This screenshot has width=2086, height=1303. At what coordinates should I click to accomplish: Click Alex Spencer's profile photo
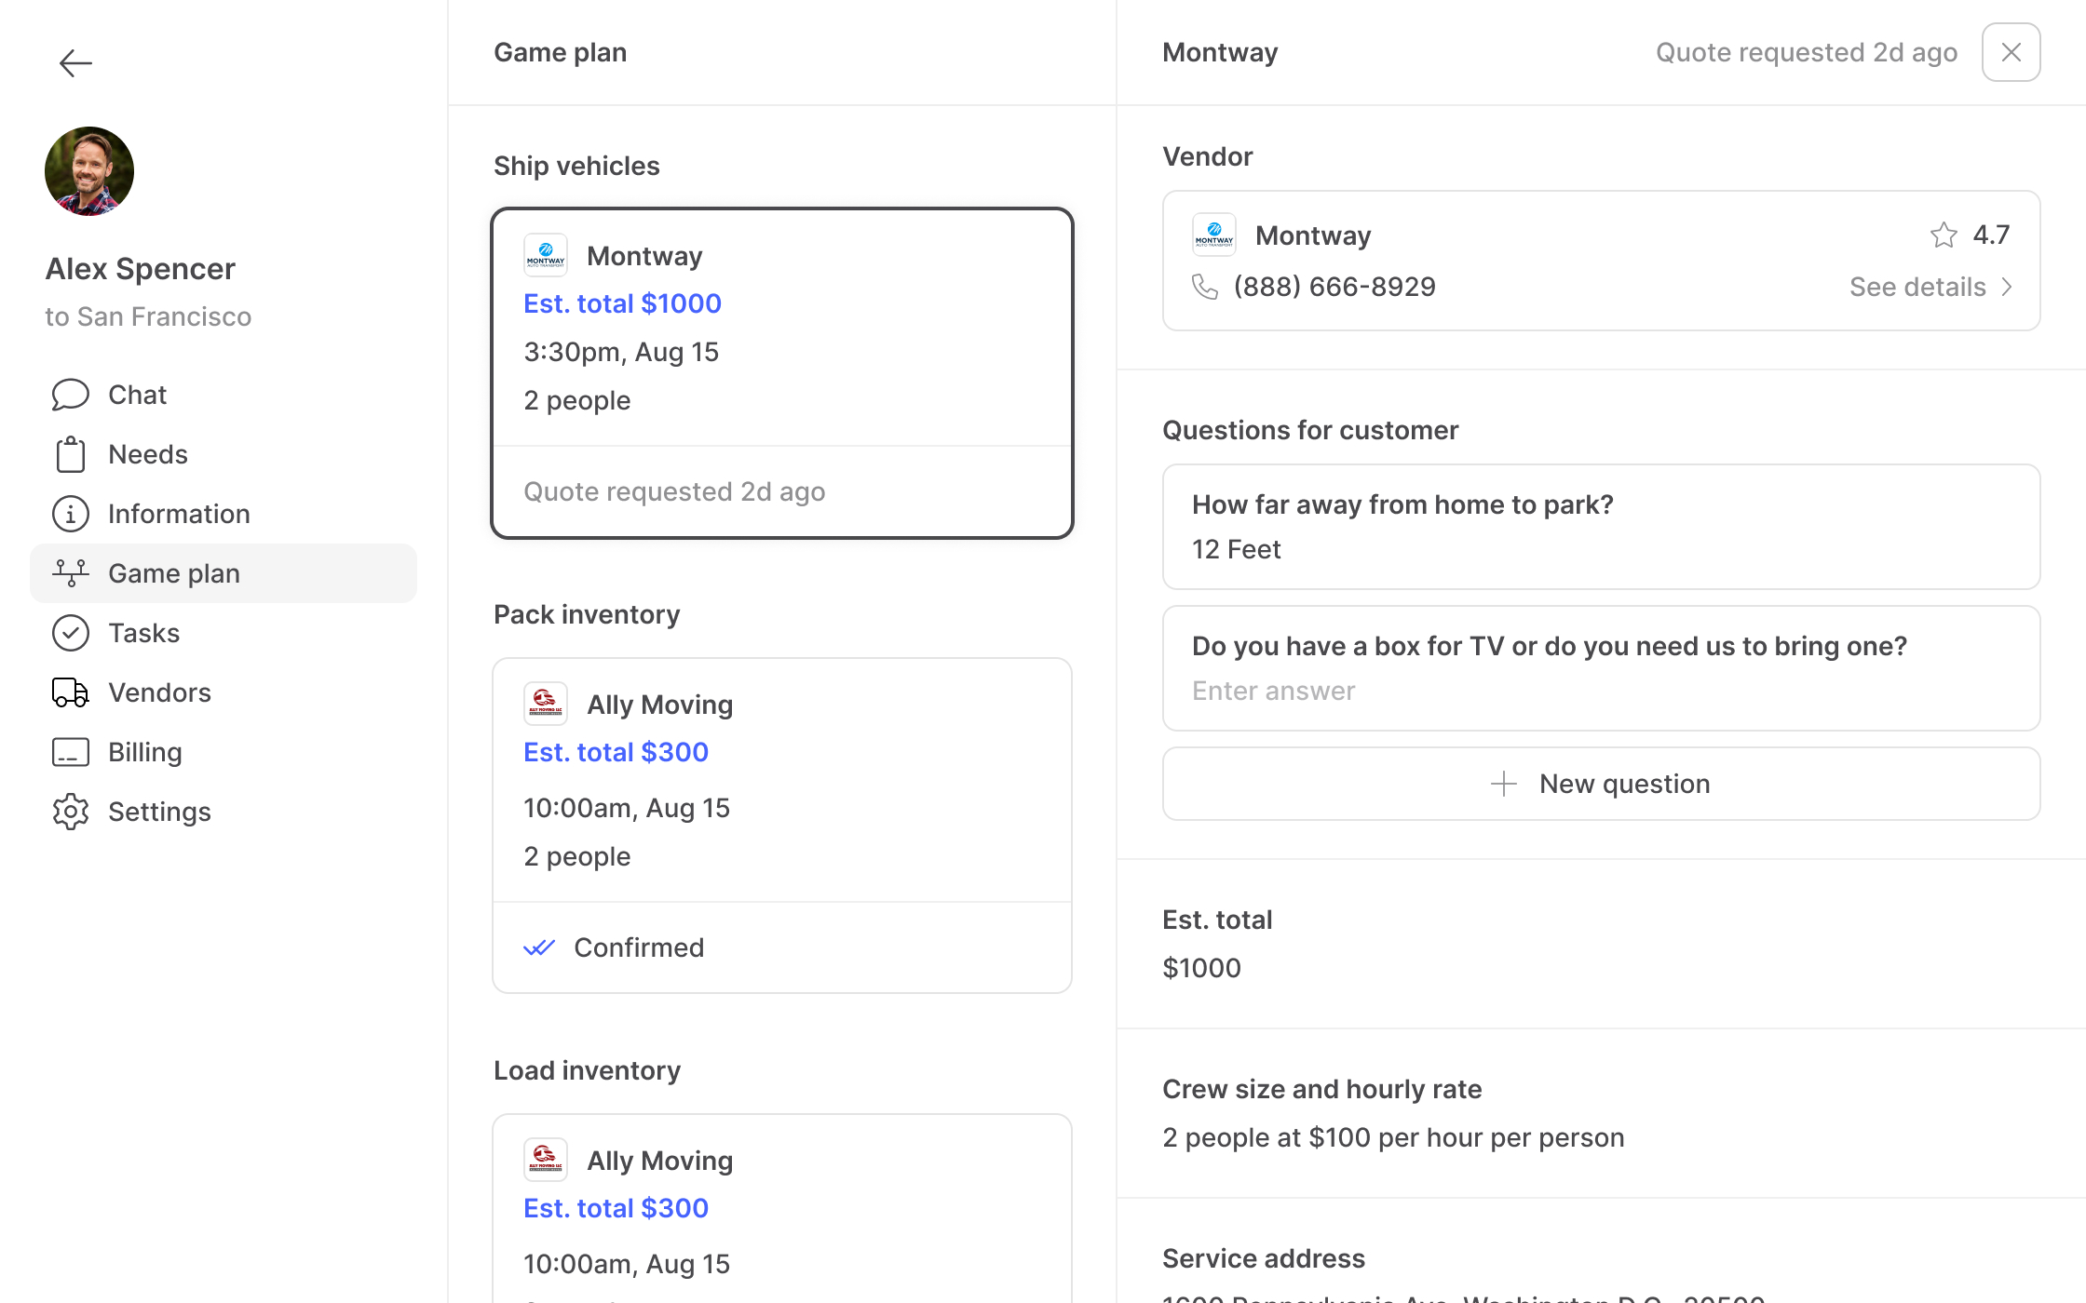tap(89, 171)
